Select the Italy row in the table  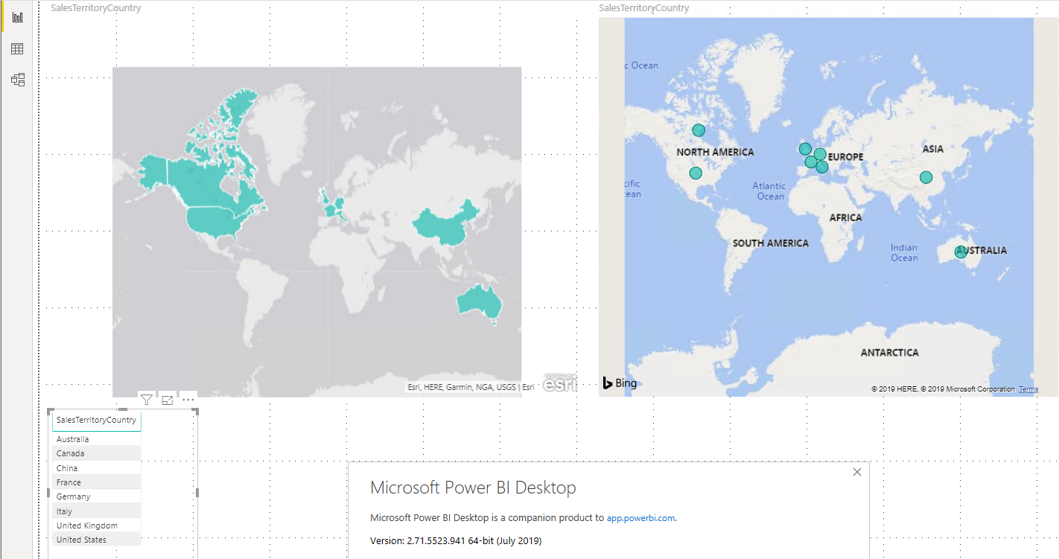click(96, 511)
